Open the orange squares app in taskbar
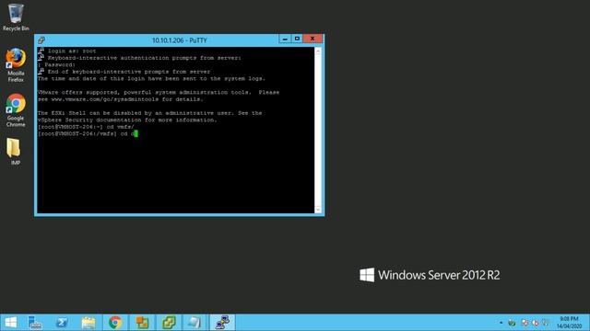Image resolution: width=590 pixels, height=331 pixels. tap(142, 323)
